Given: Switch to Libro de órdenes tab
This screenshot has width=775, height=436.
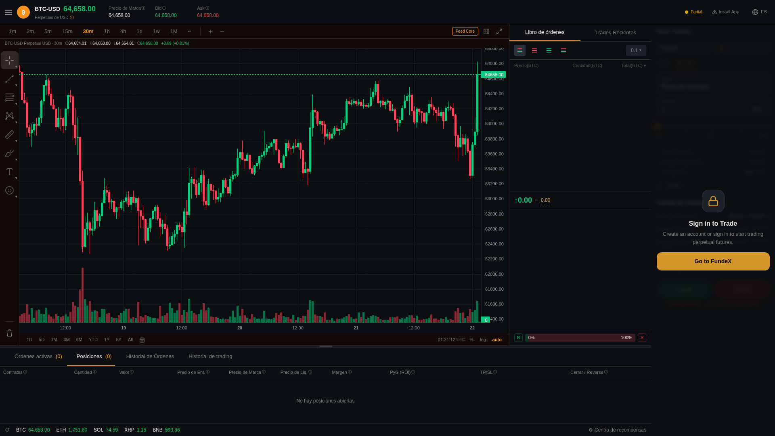Looking at the screenshot, I should point(545,32).
